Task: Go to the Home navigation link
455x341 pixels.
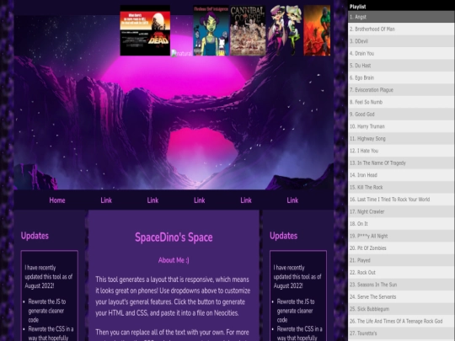Action: (x=57, y=200)
